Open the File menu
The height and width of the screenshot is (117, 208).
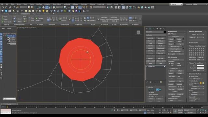(2, 4)
